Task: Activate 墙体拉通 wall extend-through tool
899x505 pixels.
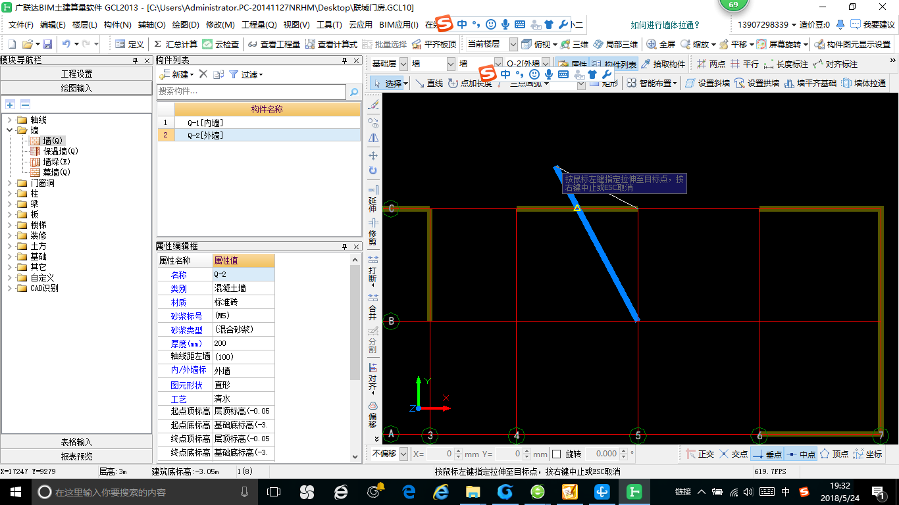Action: point(863,84)
